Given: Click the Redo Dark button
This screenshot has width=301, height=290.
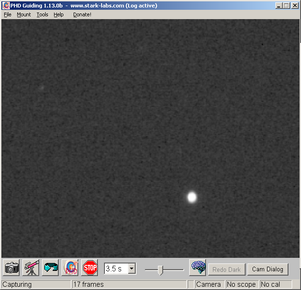Looking at the screenshot, I should [227, 269].
